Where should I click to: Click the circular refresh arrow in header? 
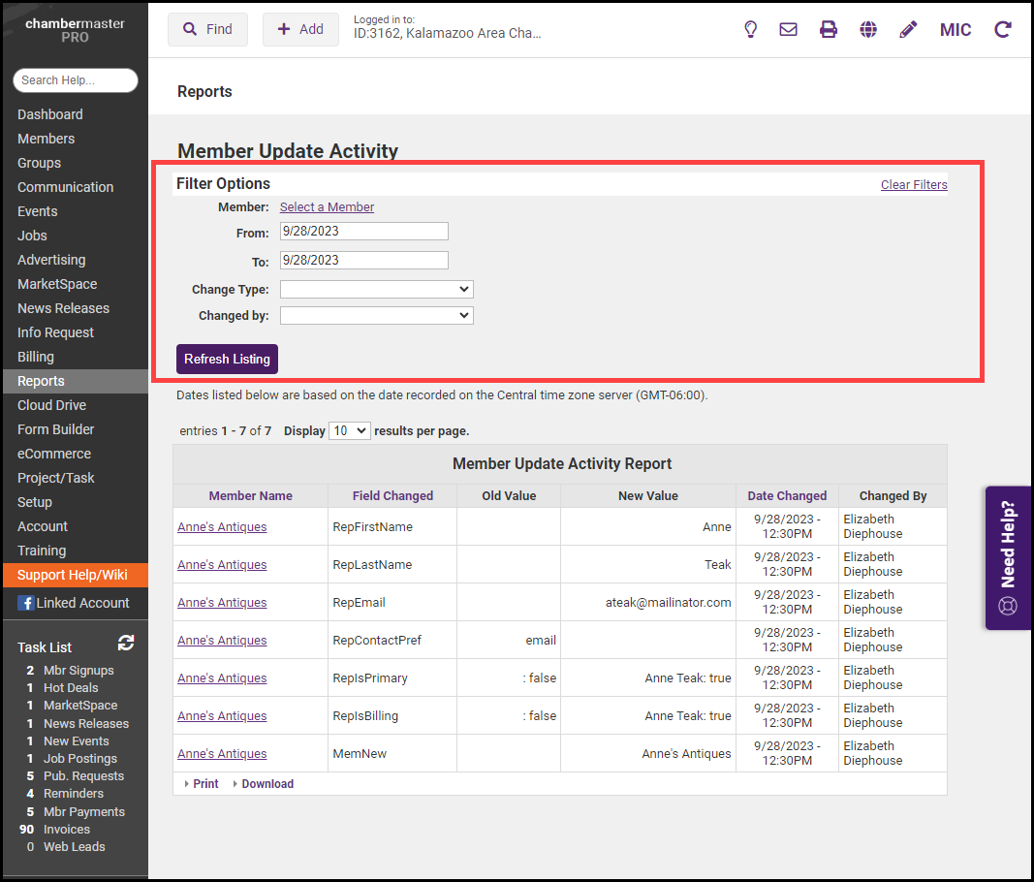(1003, 29)
